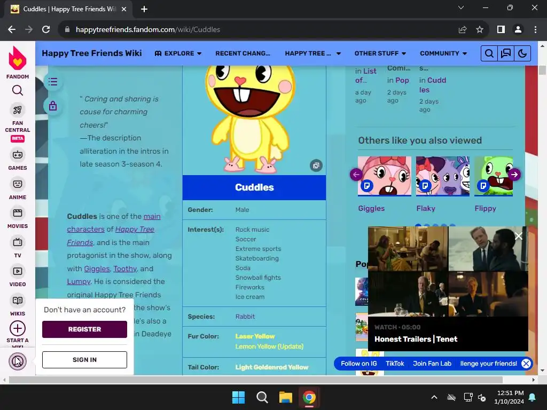This screenshot has height=410, width=547.
Task: Open the wiki Discuss icon
Action: 505,53
